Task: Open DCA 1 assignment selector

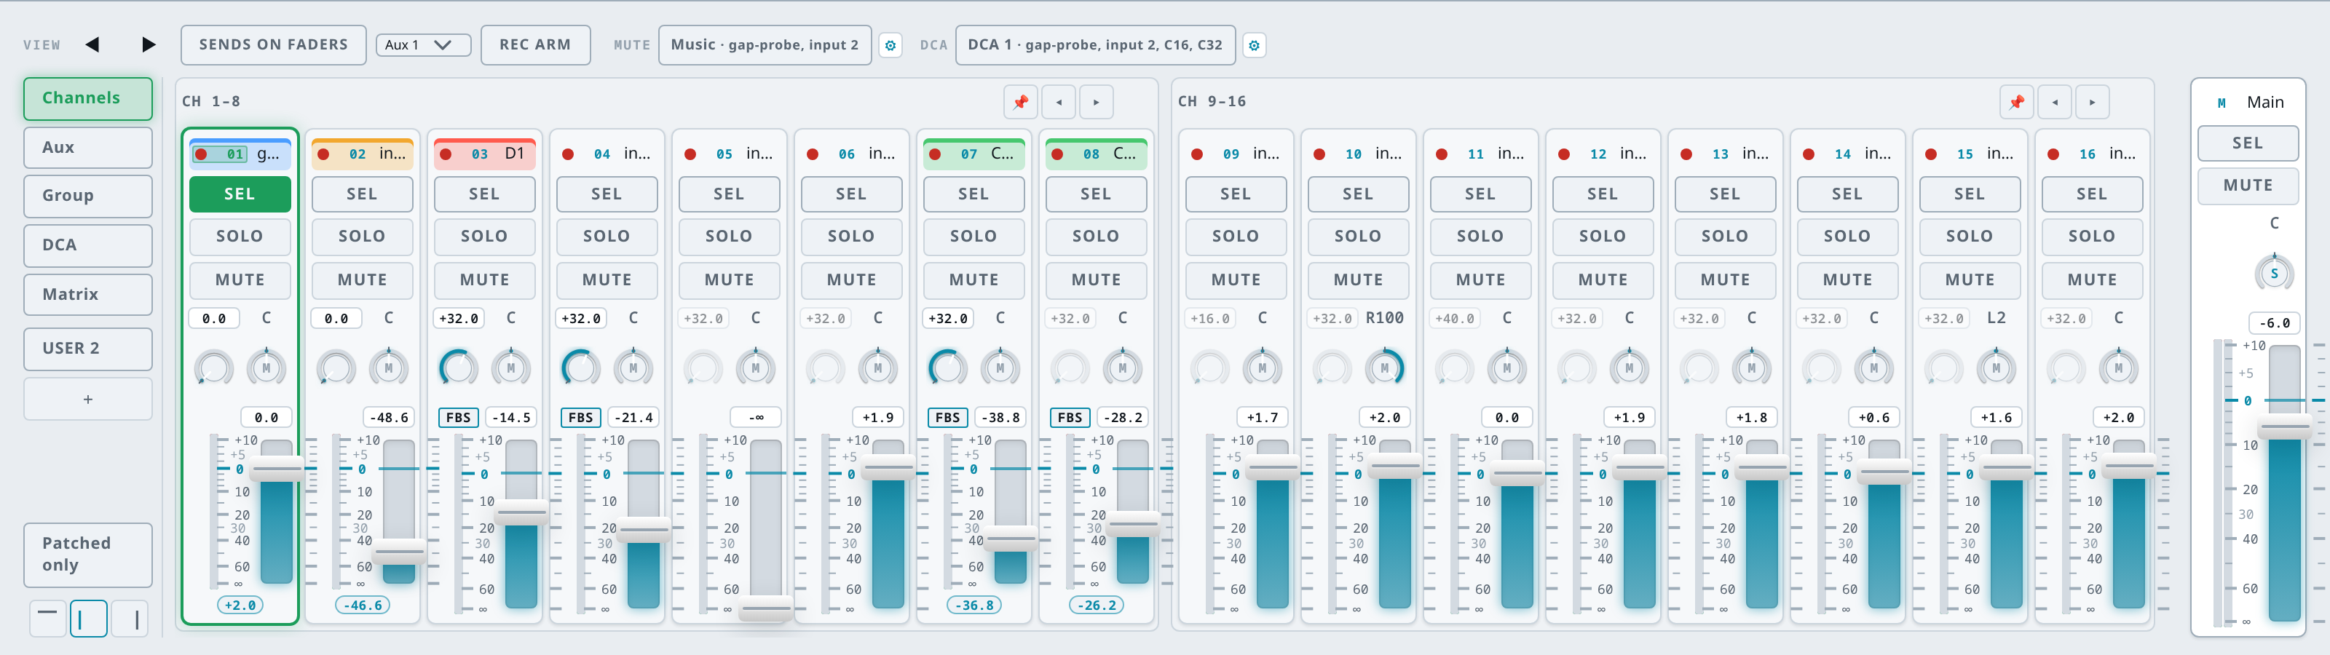Action: 1094,45
